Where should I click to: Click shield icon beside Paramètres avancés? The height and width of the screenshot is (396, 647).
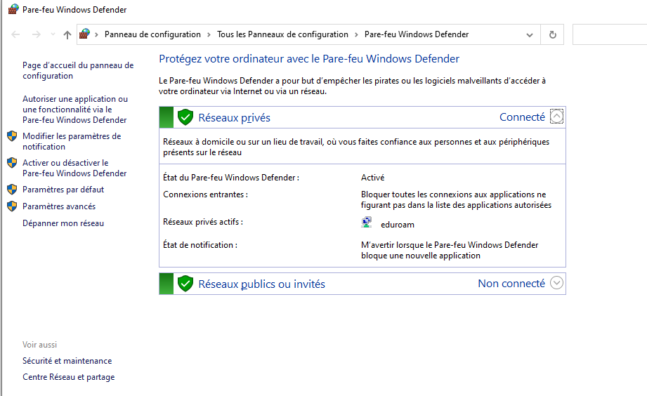tap(12, 206)
